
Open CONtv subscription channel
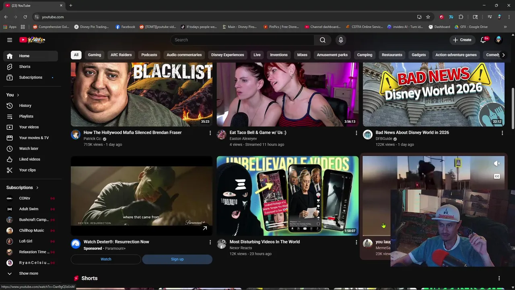pos(31,198)
